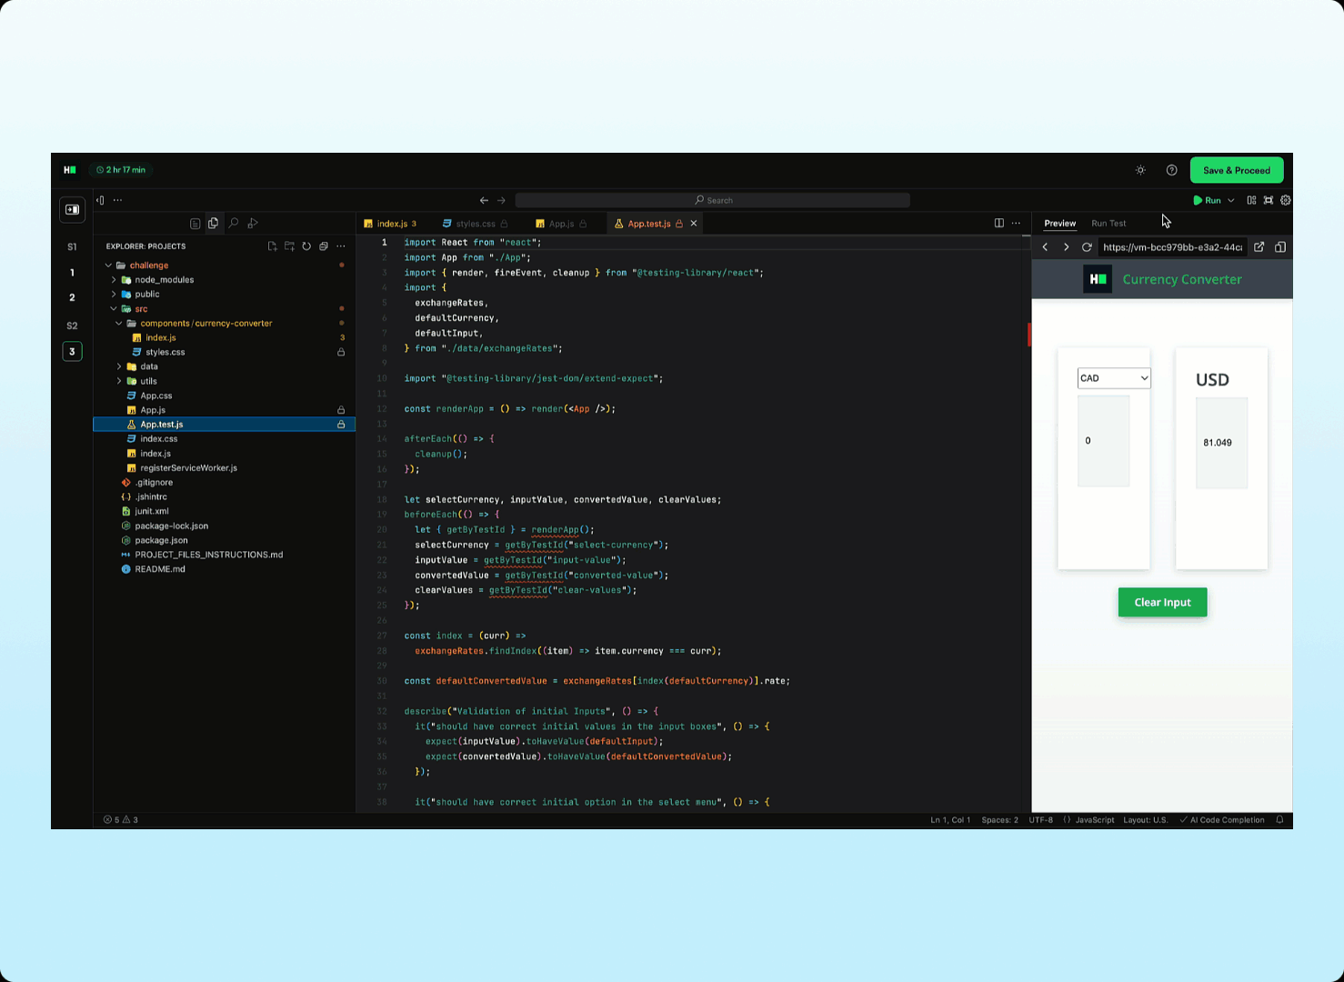
Task: Click the preview URL address field
Action: 1172,247
